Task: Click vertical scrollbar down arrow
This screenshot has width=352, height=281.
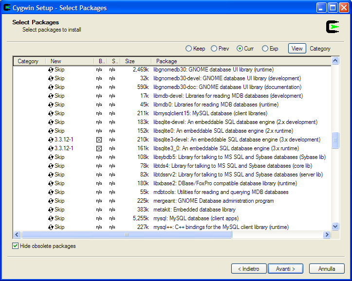Action: 335,227
